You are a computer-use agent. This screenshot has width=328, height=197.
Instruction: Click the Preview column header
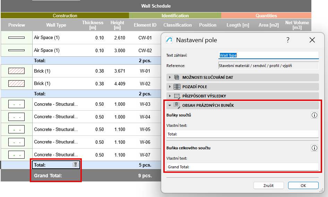click(17, 25)
